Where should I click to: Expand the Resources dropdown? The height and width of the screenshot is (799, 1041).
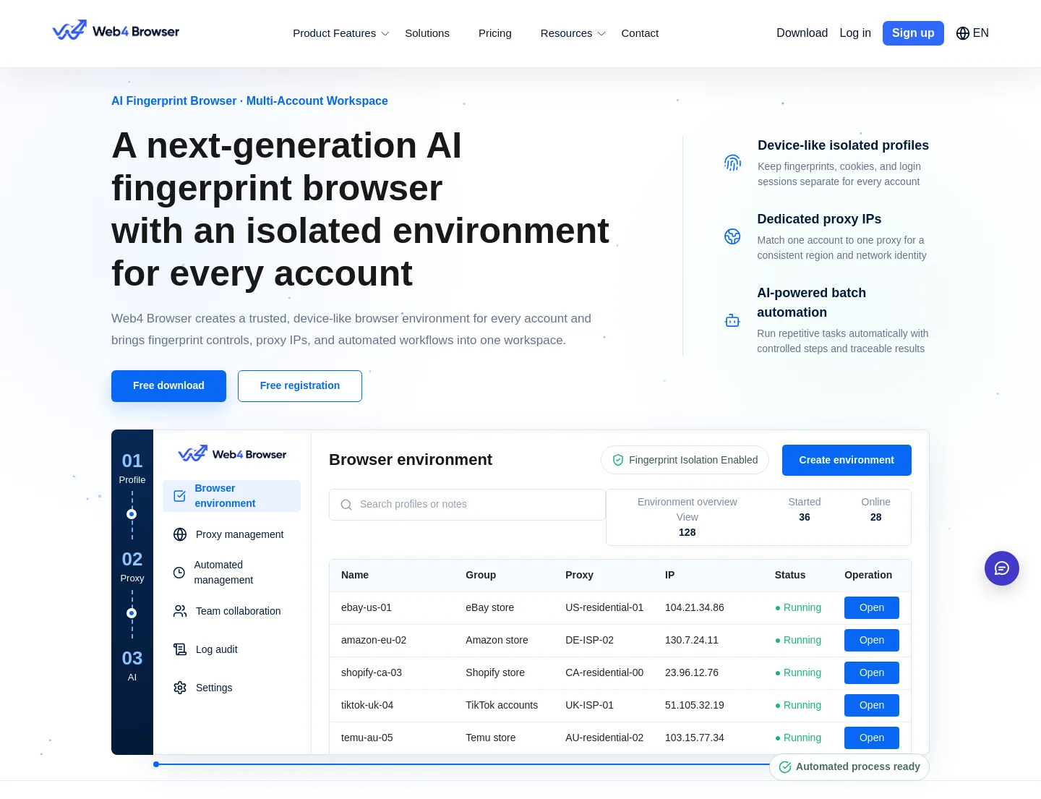pyautogui.click(x=573, y=33)
